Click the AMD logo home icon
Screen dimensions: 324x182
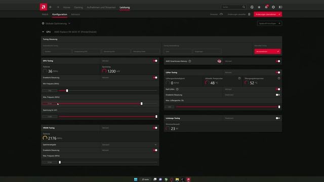pyautogui.click(x=44, y=7)
